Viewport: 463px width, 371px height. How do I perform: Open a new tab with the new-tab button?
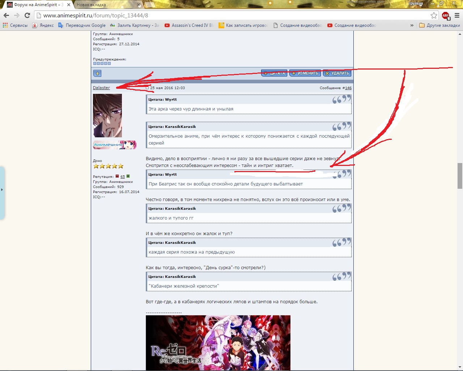[x=150, y=5]
